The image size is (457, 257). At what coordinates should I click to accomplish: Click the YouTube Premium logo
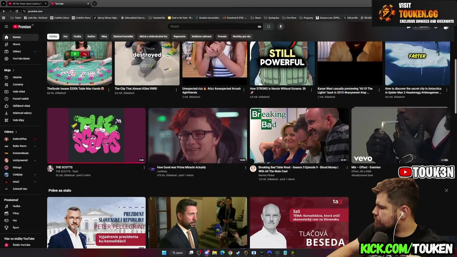(x=22, y=26)
